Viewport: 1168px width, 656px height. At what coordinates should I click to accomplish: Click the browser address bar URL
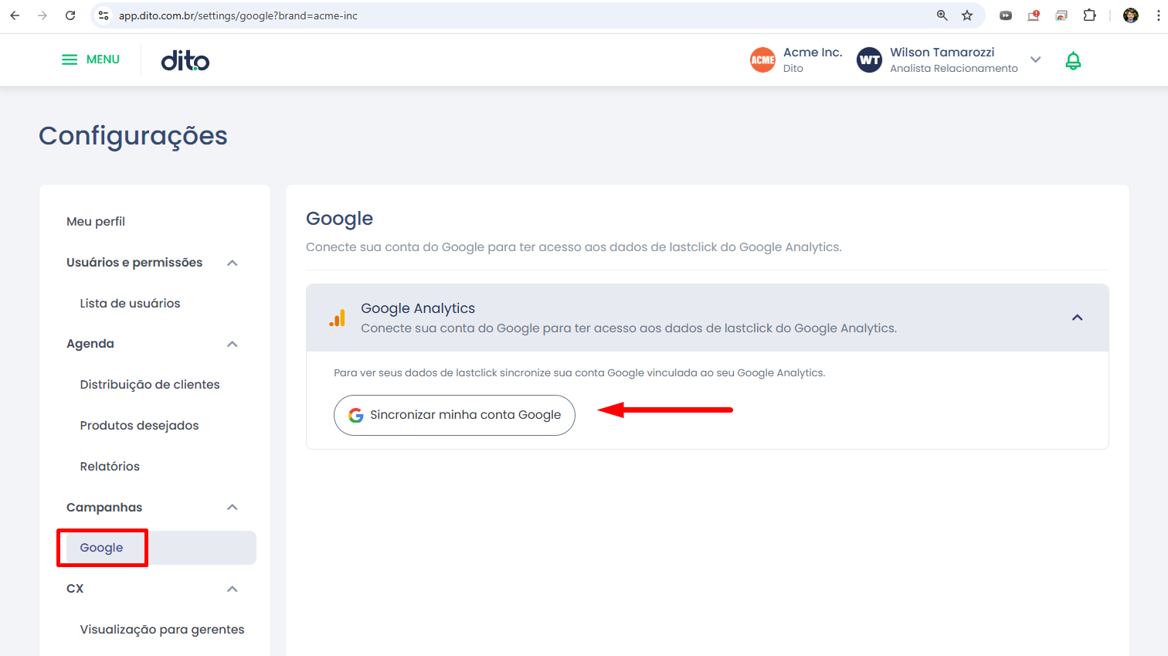(238, 15)
